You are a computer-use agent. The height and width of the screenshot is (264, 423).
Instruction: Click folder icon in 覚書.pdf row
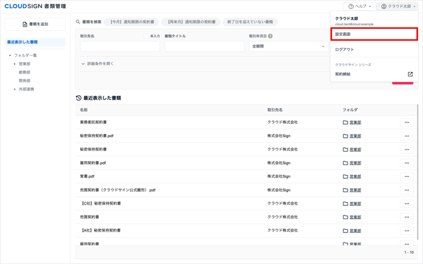[x=345, y=177]
